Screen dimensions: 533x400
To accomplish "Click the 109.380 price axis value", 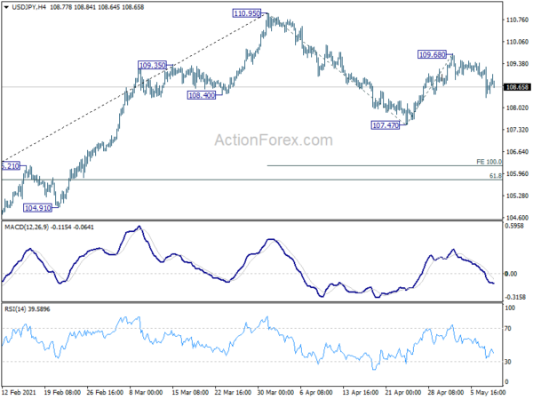I will pyautogui.click(x=517, y=64).
